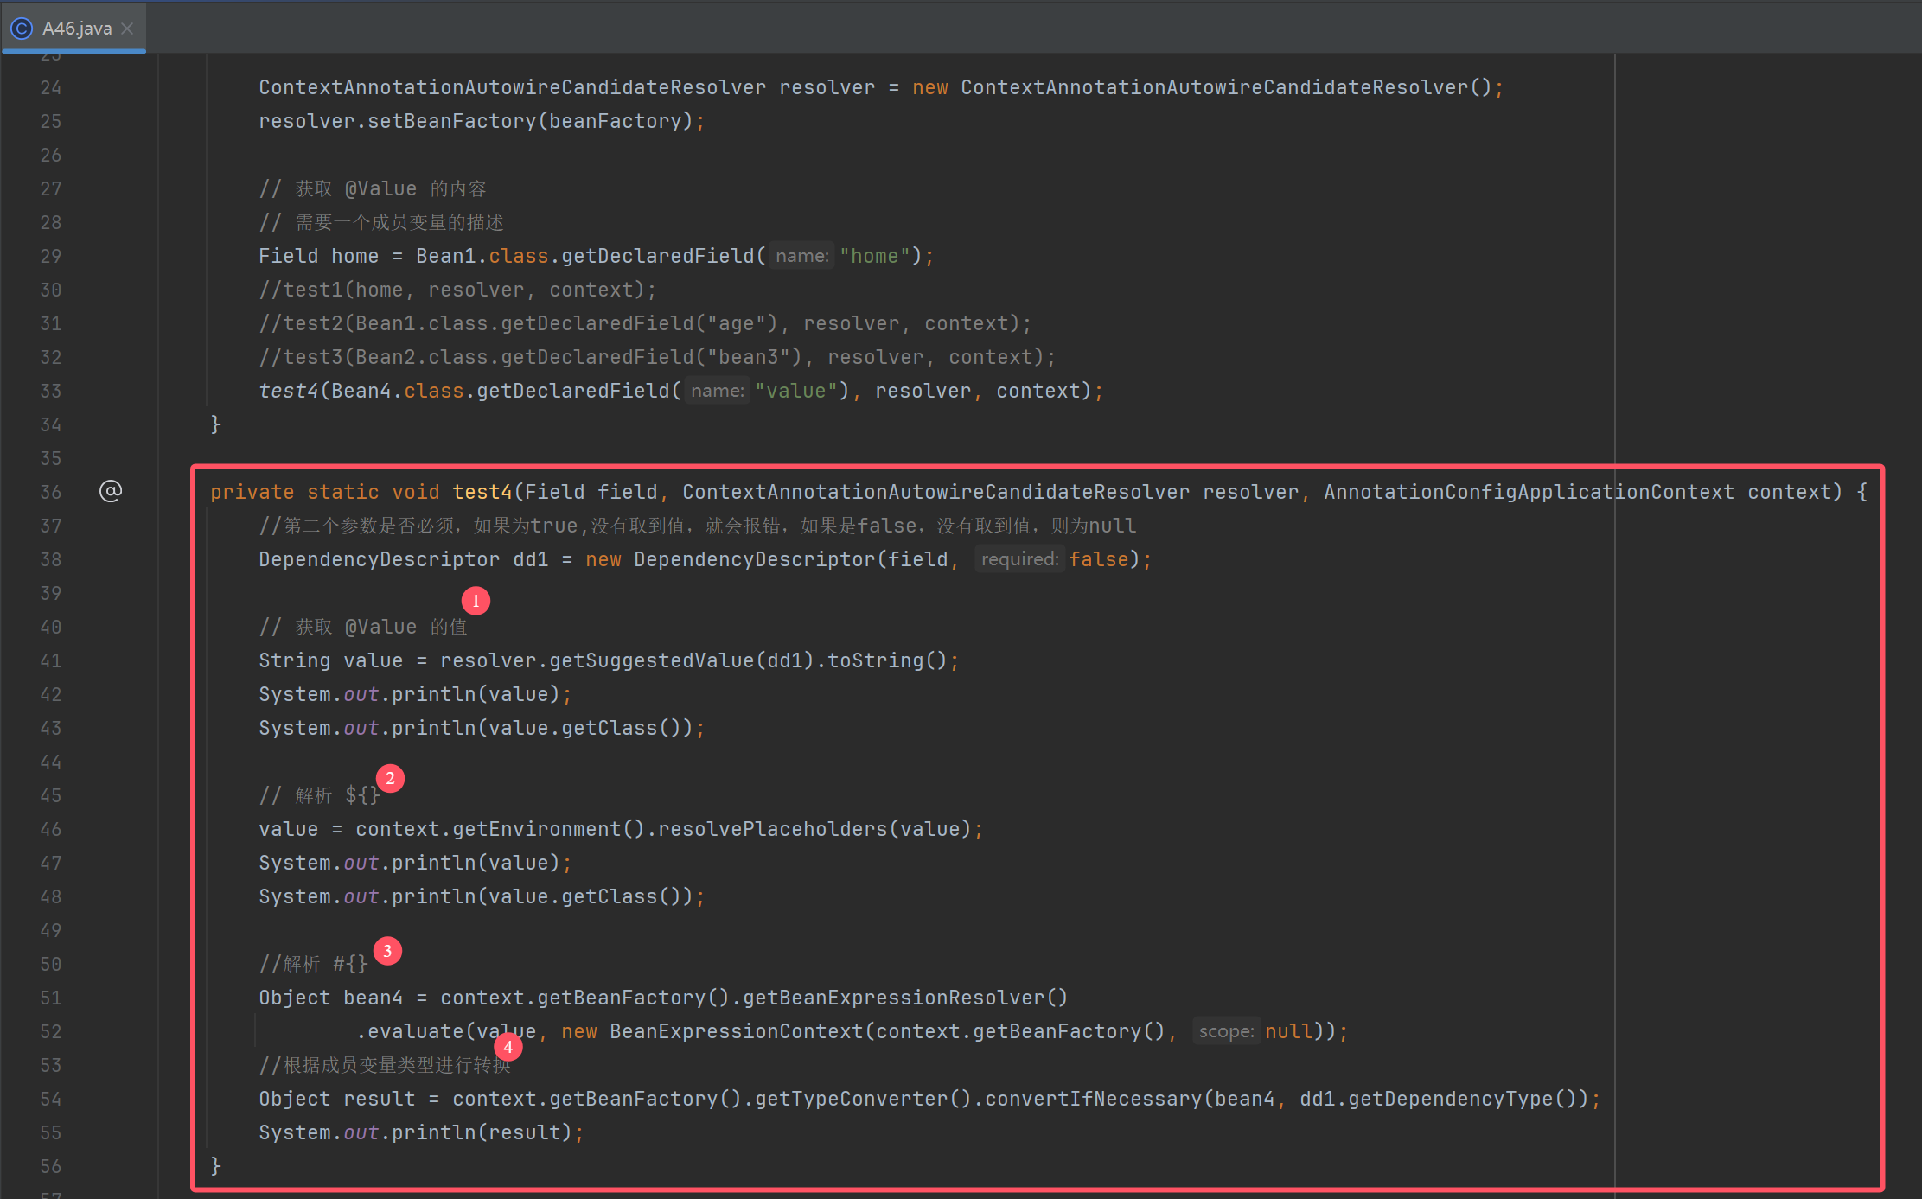This screenshot has height=1199, width=1922.
Task: Click the bean4 variable declaration on line 51
Action: click(x=374, y=998)
